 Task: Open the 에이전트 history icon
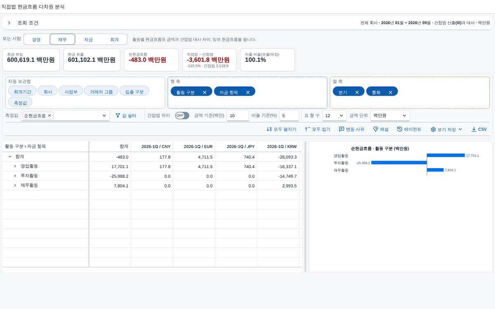click(400, 129)
